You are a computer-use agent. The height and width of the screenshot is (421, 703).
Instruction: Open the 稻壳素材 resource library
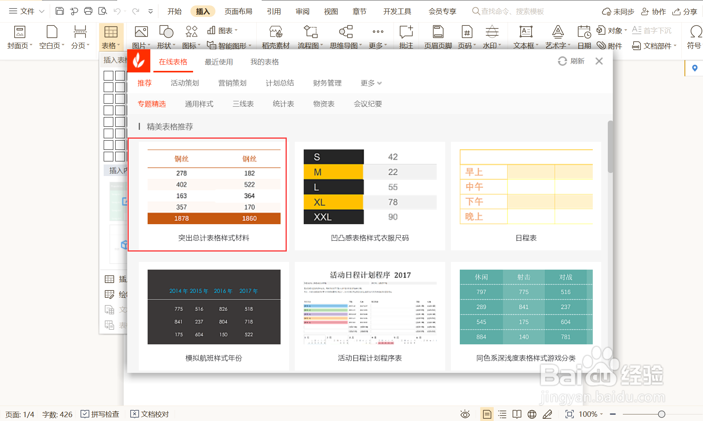[275, 37]
